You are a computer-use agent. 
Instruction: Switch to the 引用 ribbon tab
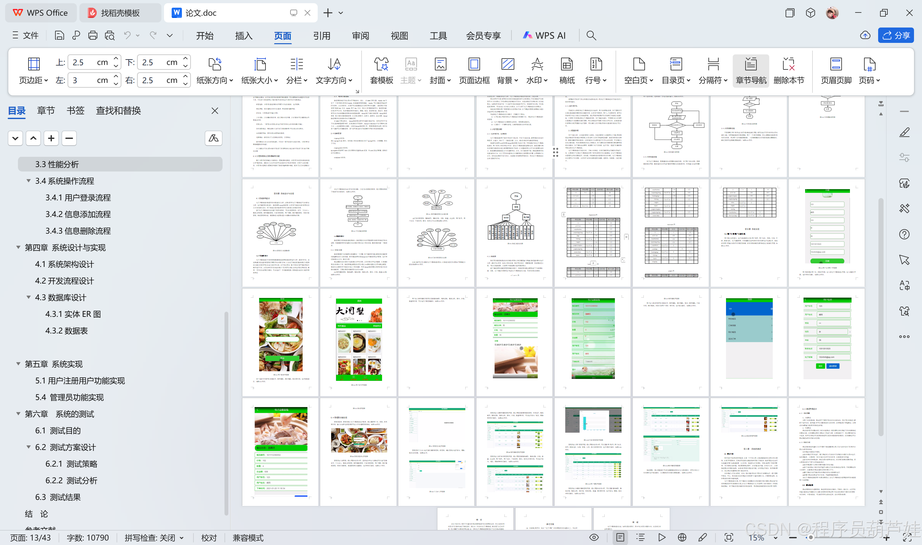[322, 36]
